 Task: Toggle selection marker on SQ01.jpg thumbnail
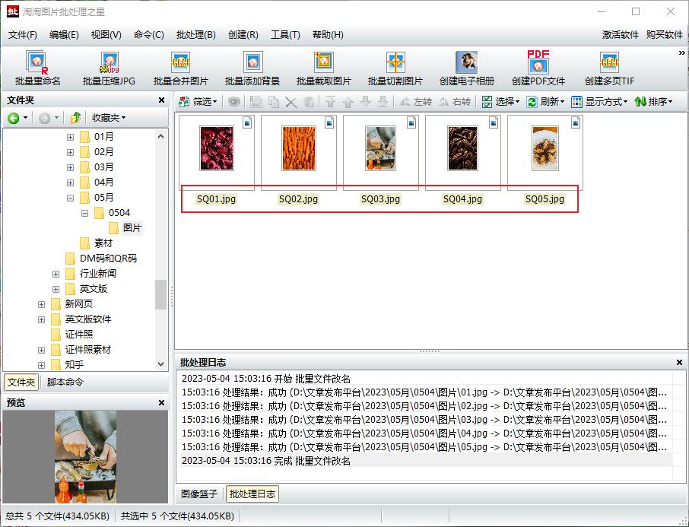coord(246,121)
